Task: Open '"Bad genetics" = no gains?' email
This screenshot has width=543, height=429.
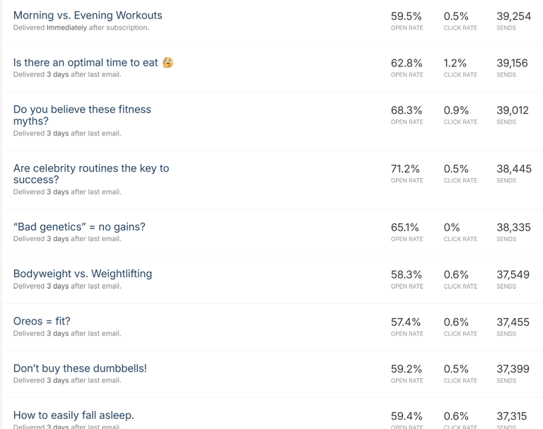Action: 79,227
